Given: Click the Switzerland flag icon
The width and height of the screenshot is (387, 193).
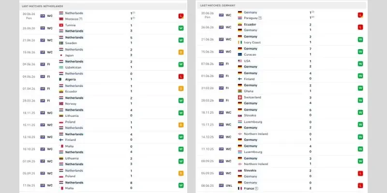Looking at the screenshot, I should (240, 97).
